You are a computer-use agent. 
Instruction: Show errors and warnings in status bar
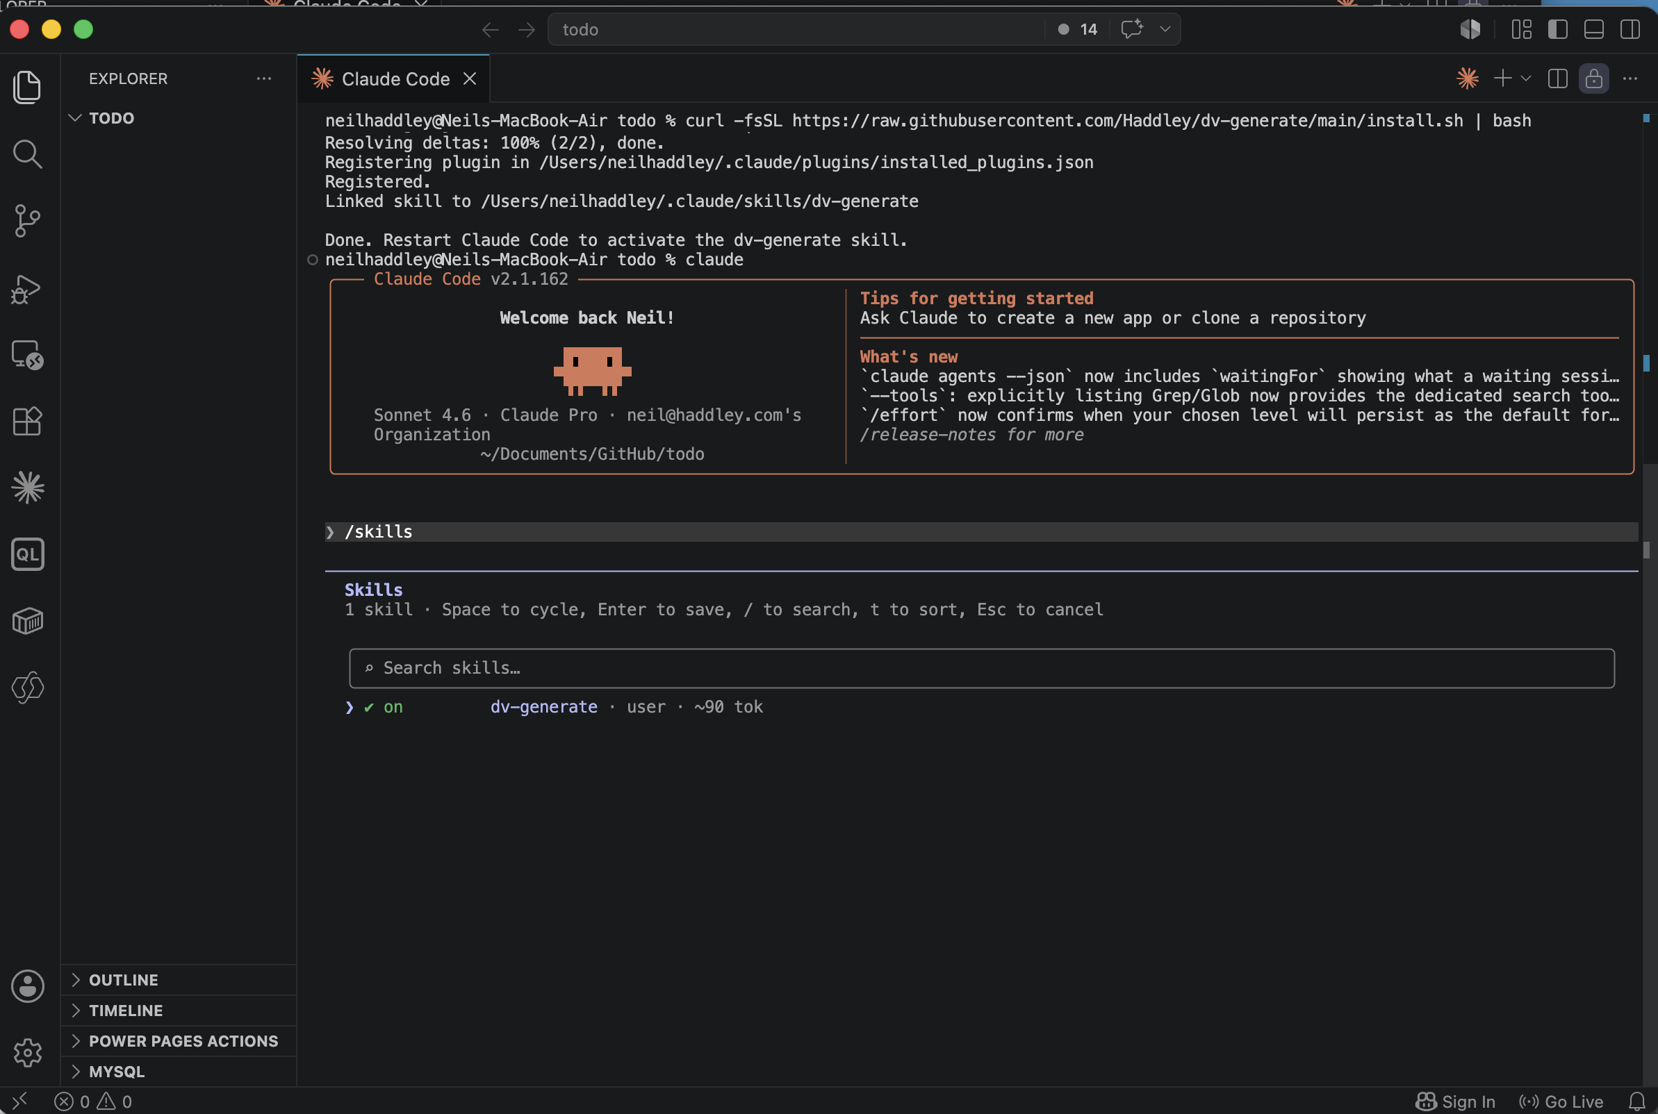tap(93, 1101)
